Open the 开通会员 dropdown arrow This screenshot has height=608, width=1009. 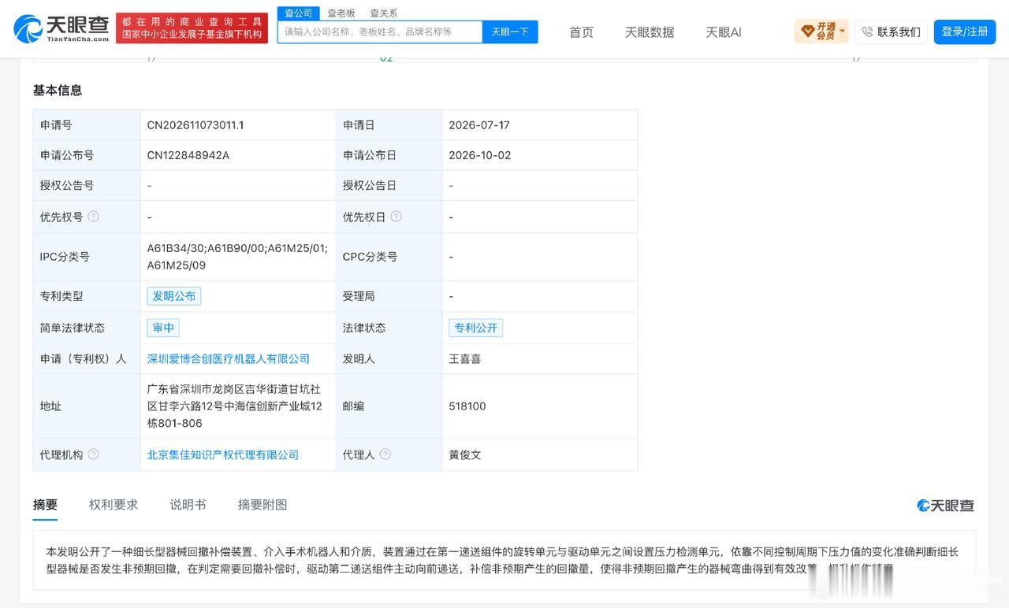coord(842,32)
